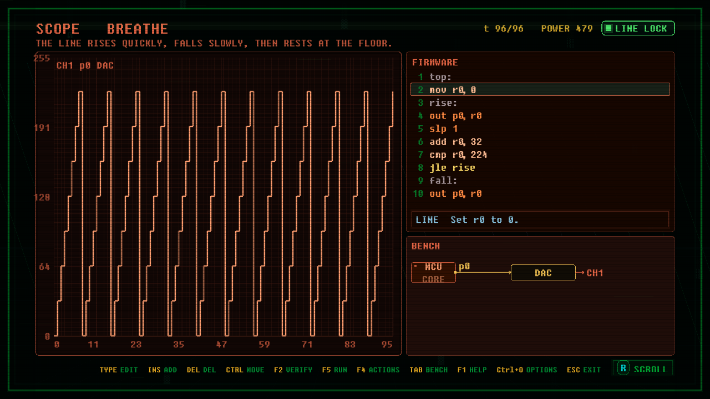Click the CTRL MOVE shortcut

coord(245,370)
